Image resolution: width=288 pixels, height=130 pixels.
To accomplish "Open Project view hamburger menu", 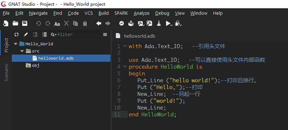I will click(105, 34).
